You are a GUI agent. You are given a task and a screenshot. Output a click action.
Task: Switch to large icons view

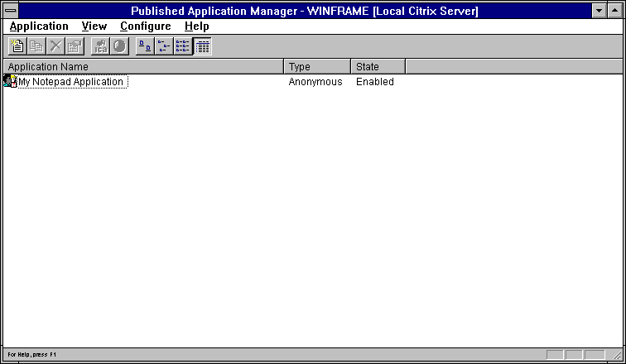pos(145,46)
